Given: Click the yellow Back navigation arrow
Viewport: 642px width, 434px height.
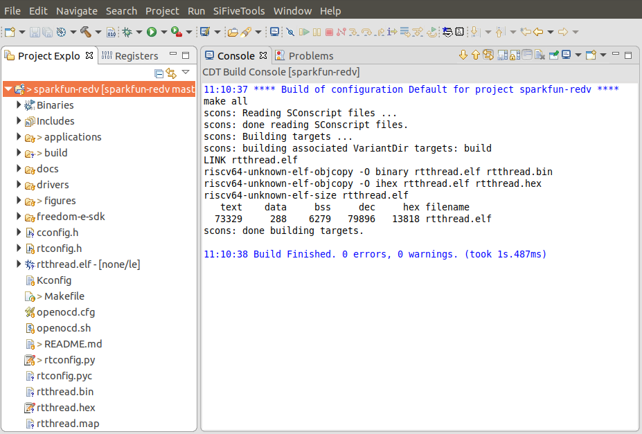Looking at the screenshot, I should click(x=537, y=32).
